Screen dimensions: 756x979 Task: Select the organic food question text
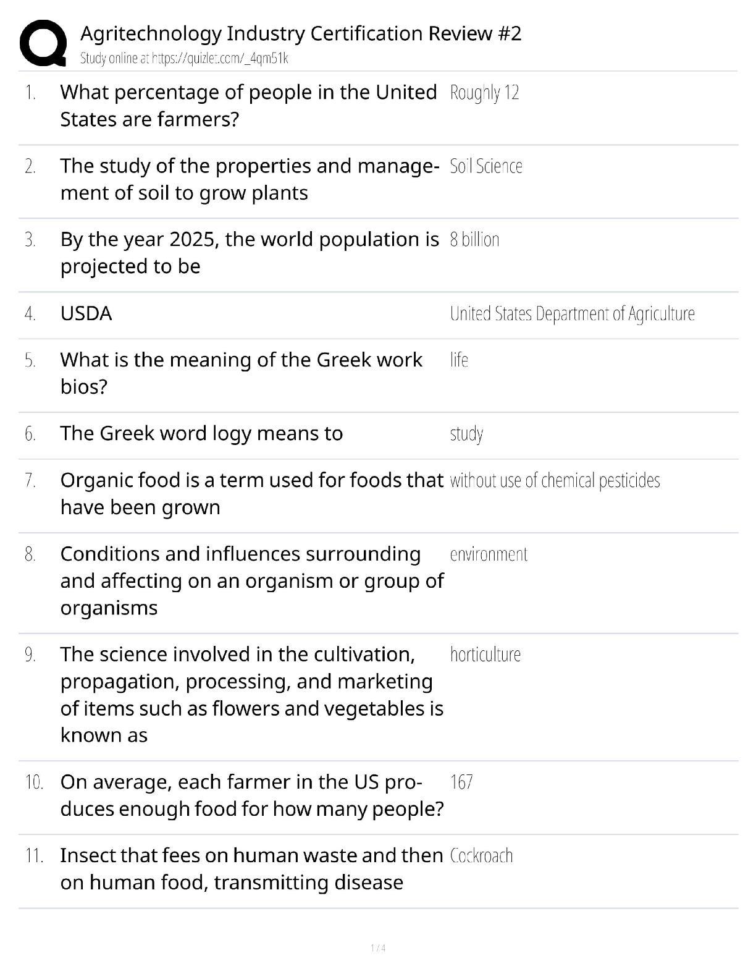[x=251, y=493]
